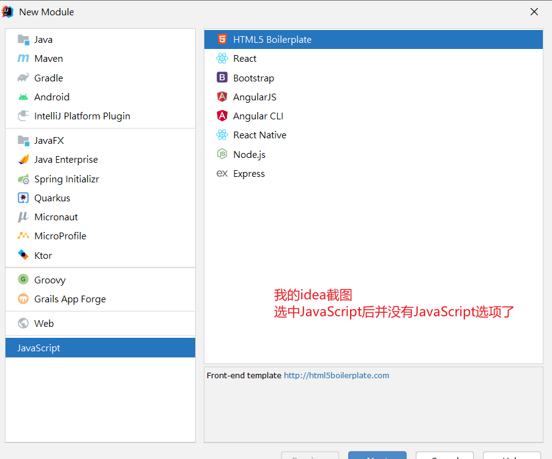The image size is (552, 459).
Task: Click the Node.js hexagon icon
Action: [x=222, y=154]
